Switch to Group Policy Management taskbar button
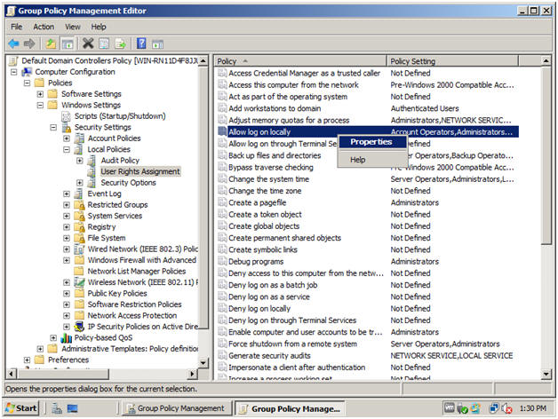558x419 pixels. click(177, 408)
